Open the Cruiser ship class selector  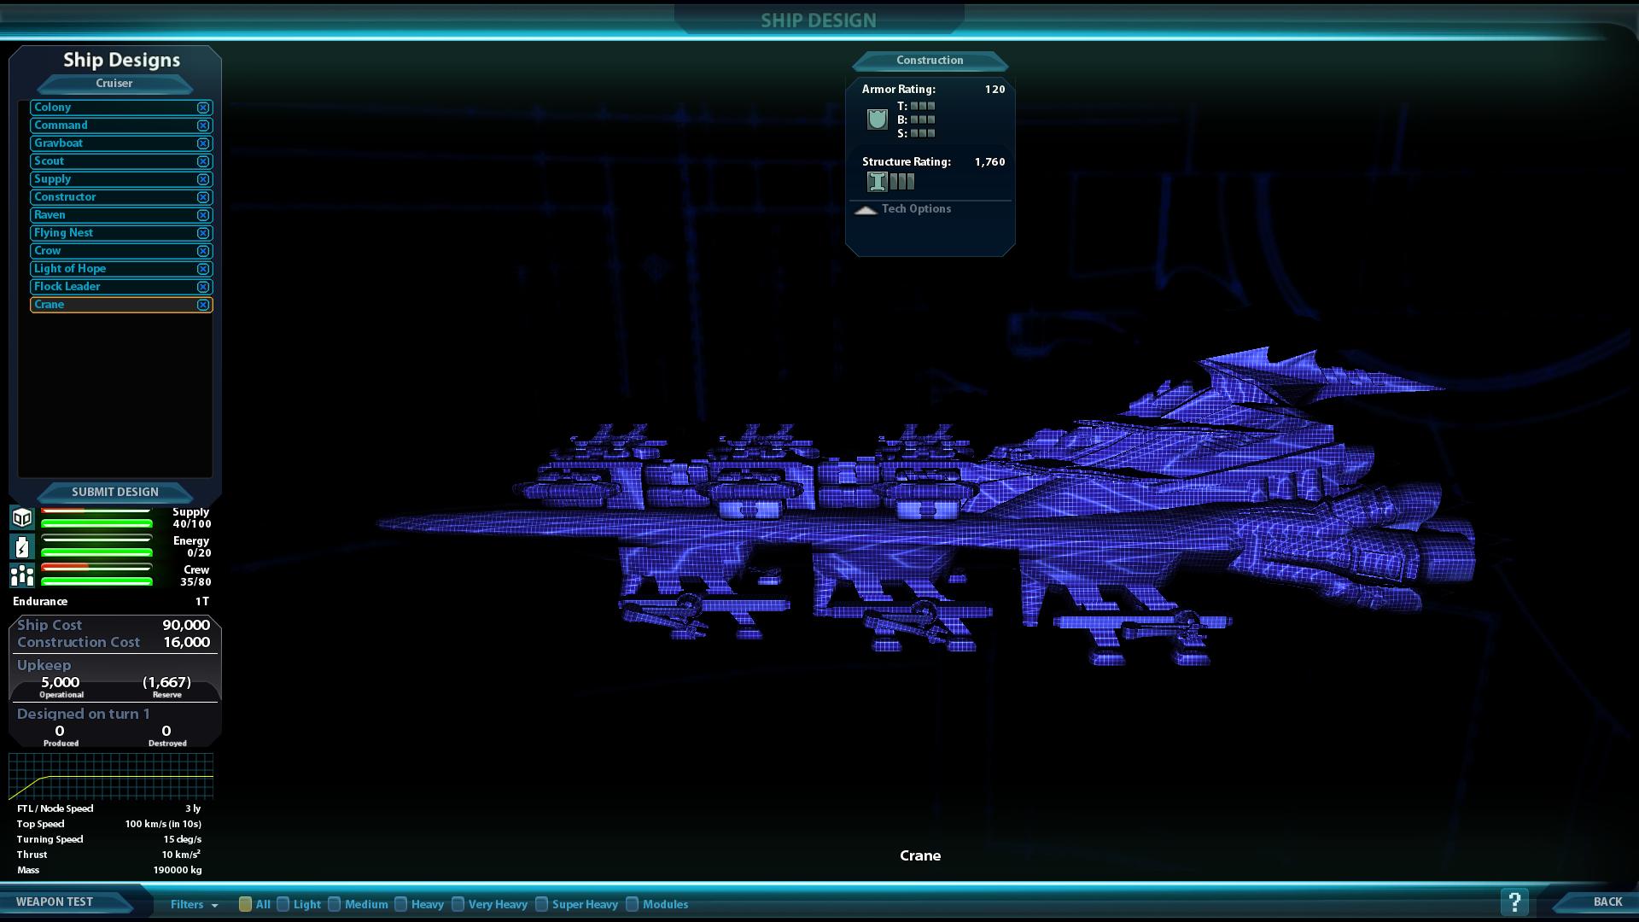point(114,84)
